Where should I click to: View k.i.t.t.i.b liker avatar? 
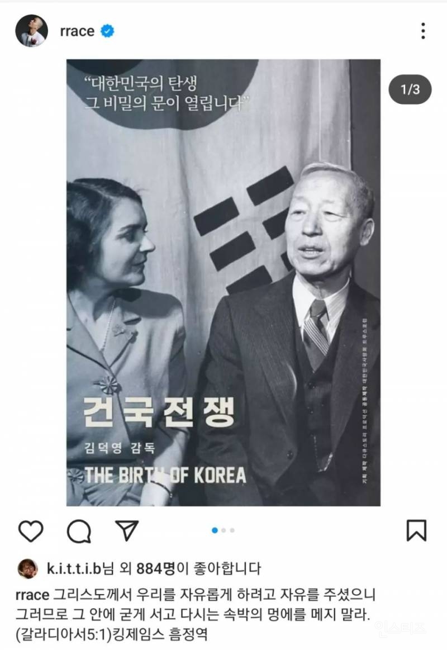28,568
